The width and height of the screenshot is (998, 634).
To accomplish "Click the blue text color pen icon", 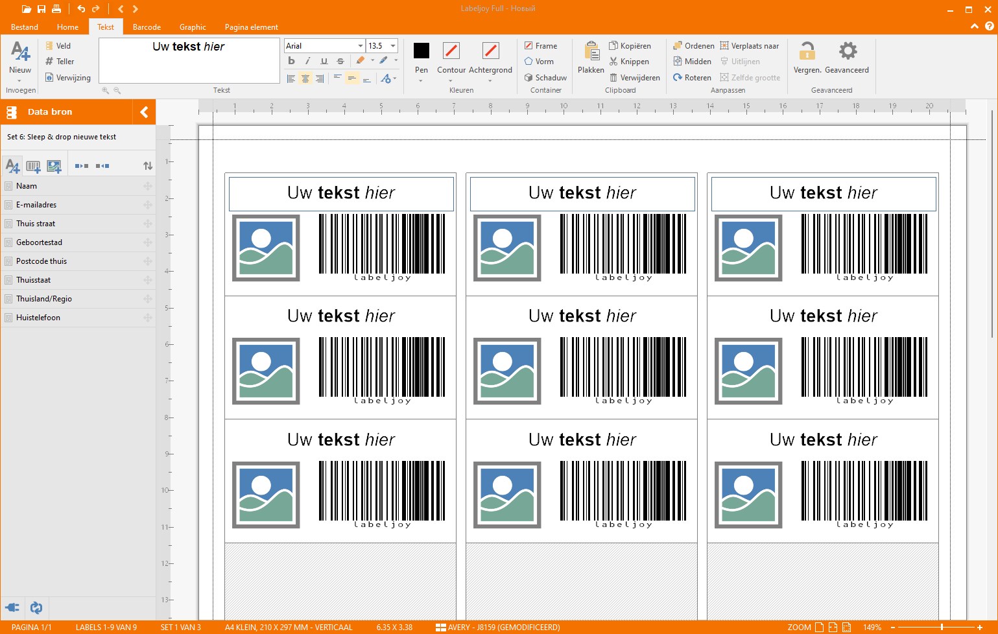I will [384, 60].
